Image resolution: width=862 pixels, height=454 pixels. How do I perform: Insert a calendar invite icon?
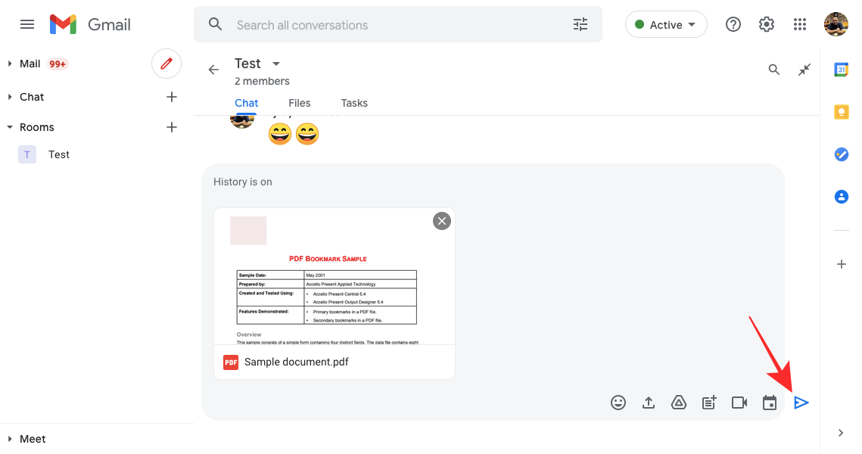point(770,403)
